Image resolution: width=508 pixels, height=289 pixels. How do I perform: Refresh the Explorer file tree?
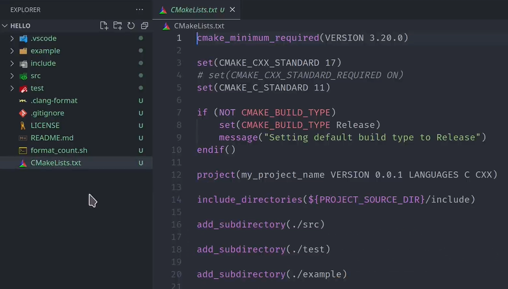click(131, 25)
